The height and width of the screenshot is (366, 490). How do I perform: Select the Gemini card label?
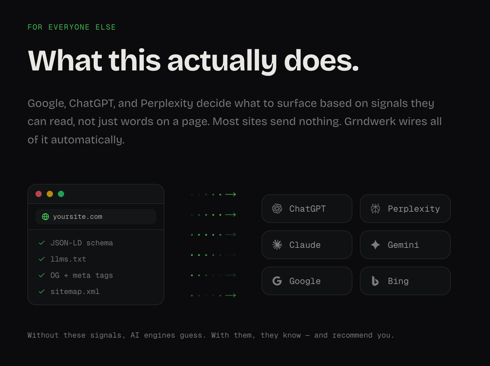[403, 245]
